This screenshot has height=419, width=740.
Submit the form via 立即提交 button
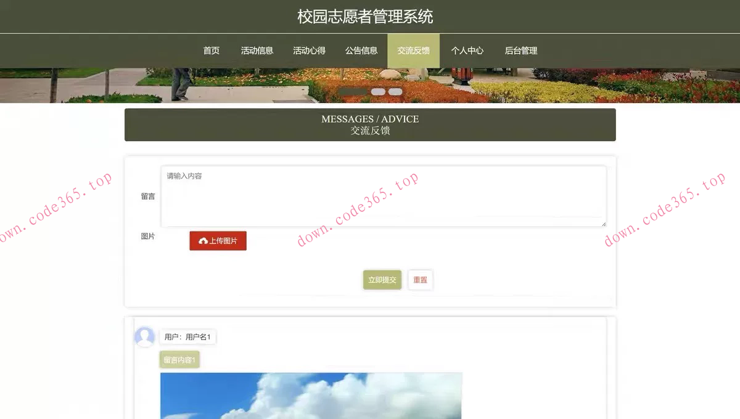[382, 279]
